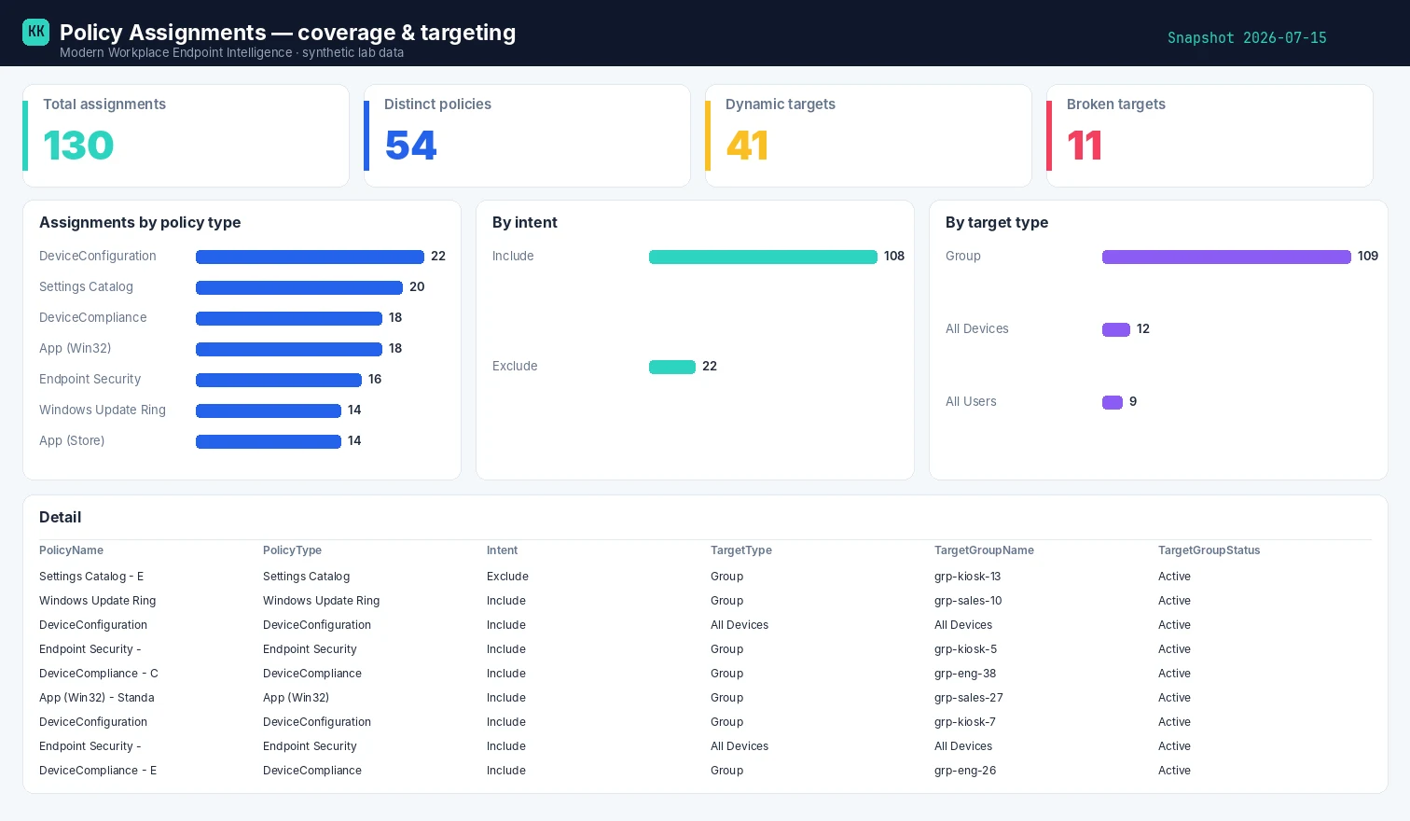Select the 'DeviceCompliance - C' policy name cell

99,674
